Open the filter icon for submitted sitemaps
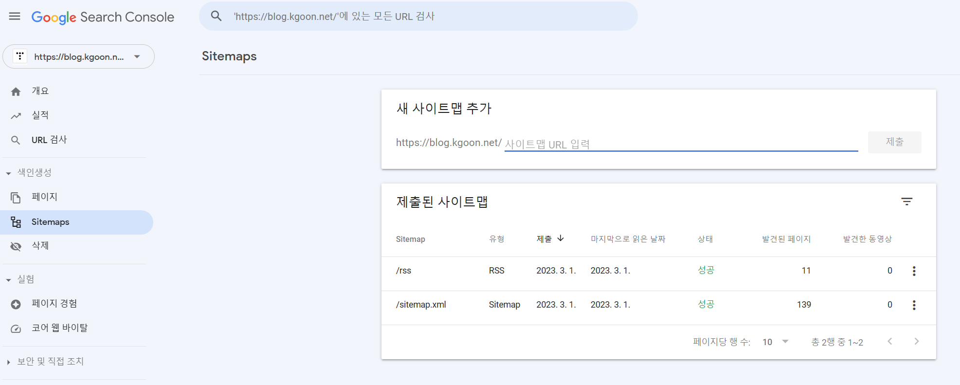Screen dimensions: 960x385 click(x=906, y=202)
